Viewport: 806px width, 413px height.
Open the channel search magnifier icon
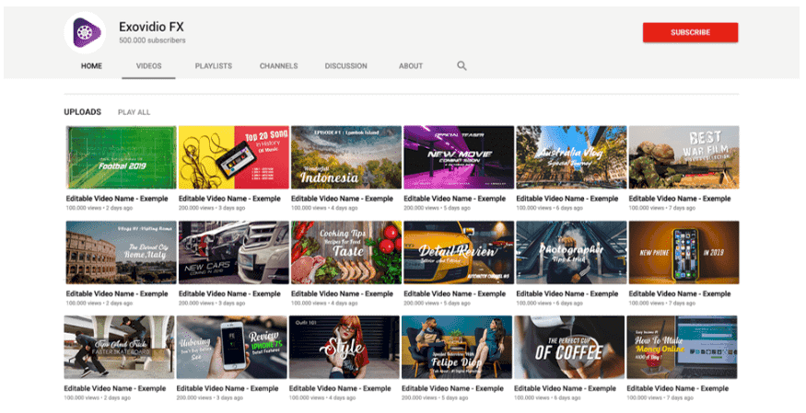[x=461, y=66]
